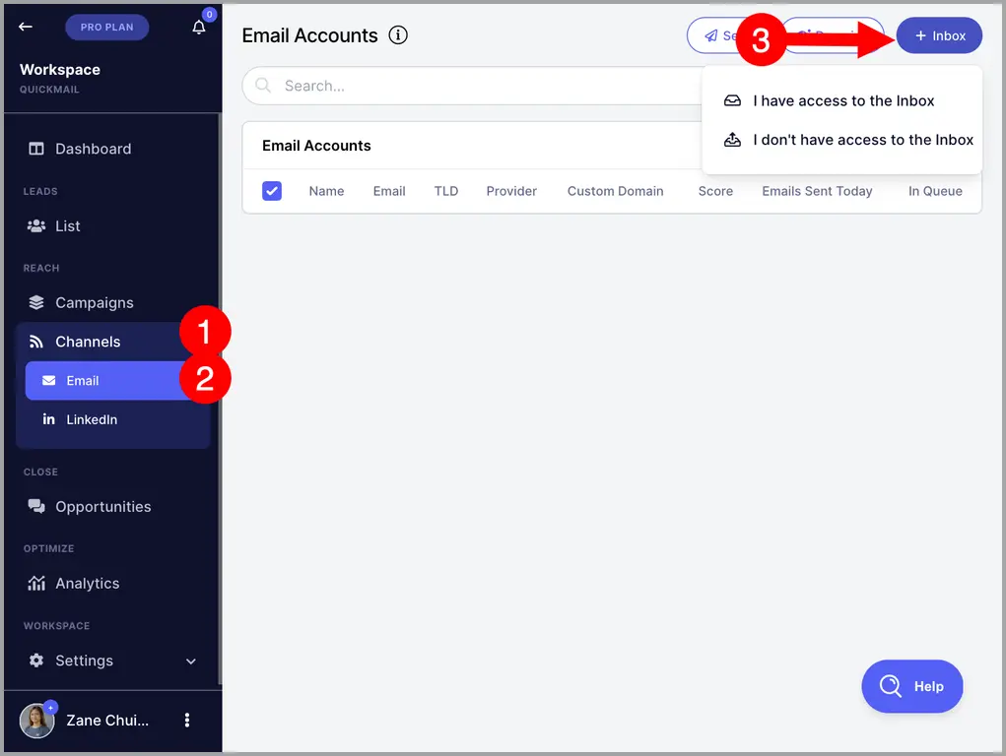
Task: Click the Search input field
Action: pos(473,86)
